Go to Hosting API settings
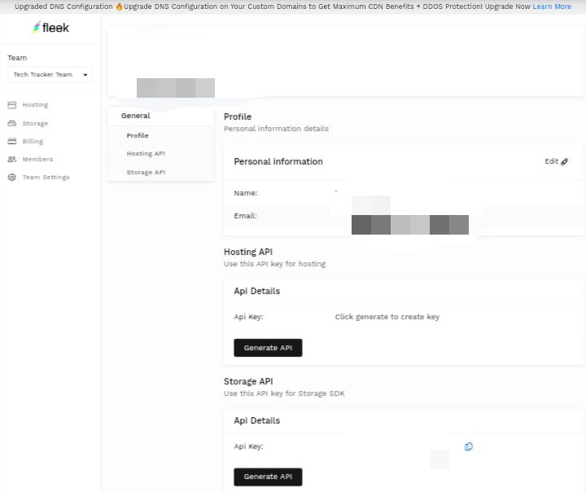586x492 pixels. click(146, 153)
